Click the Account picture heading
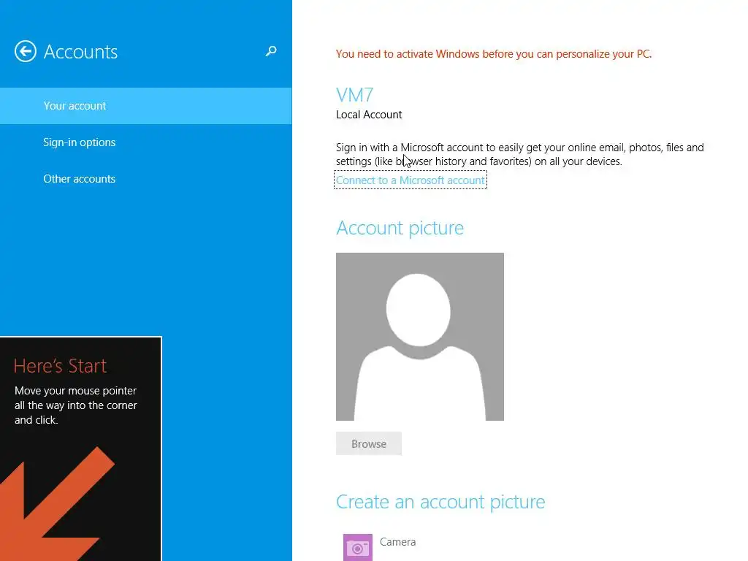The image size is (748, 561). pos(400,228)
